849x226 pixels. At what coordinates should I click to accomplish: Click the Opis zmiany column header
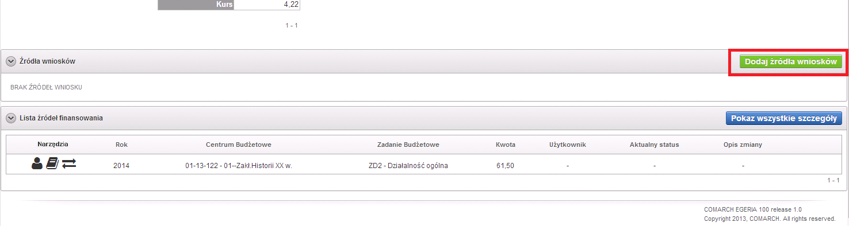tap(743, 145)
